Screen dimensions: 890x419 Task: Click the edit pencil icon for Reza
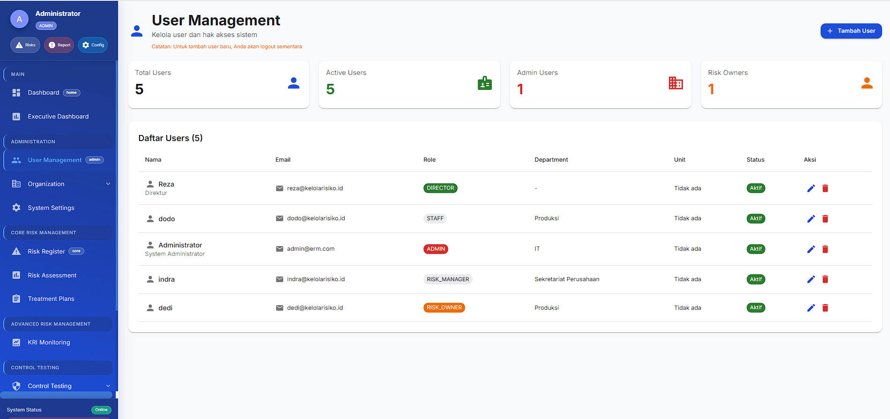(x=811, y=188)
